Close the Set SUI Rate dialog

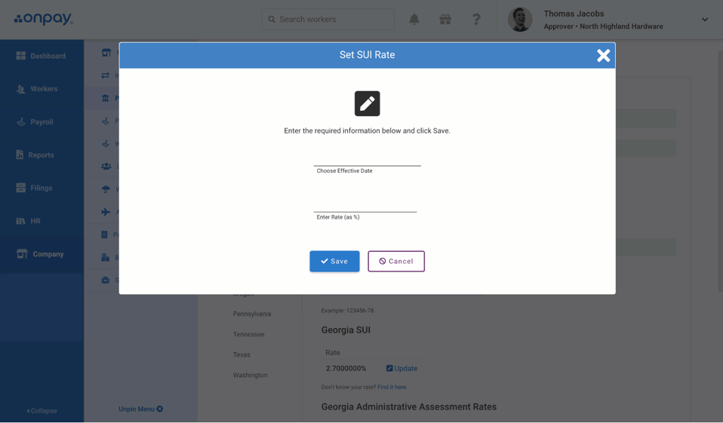(x=603, y=56)
